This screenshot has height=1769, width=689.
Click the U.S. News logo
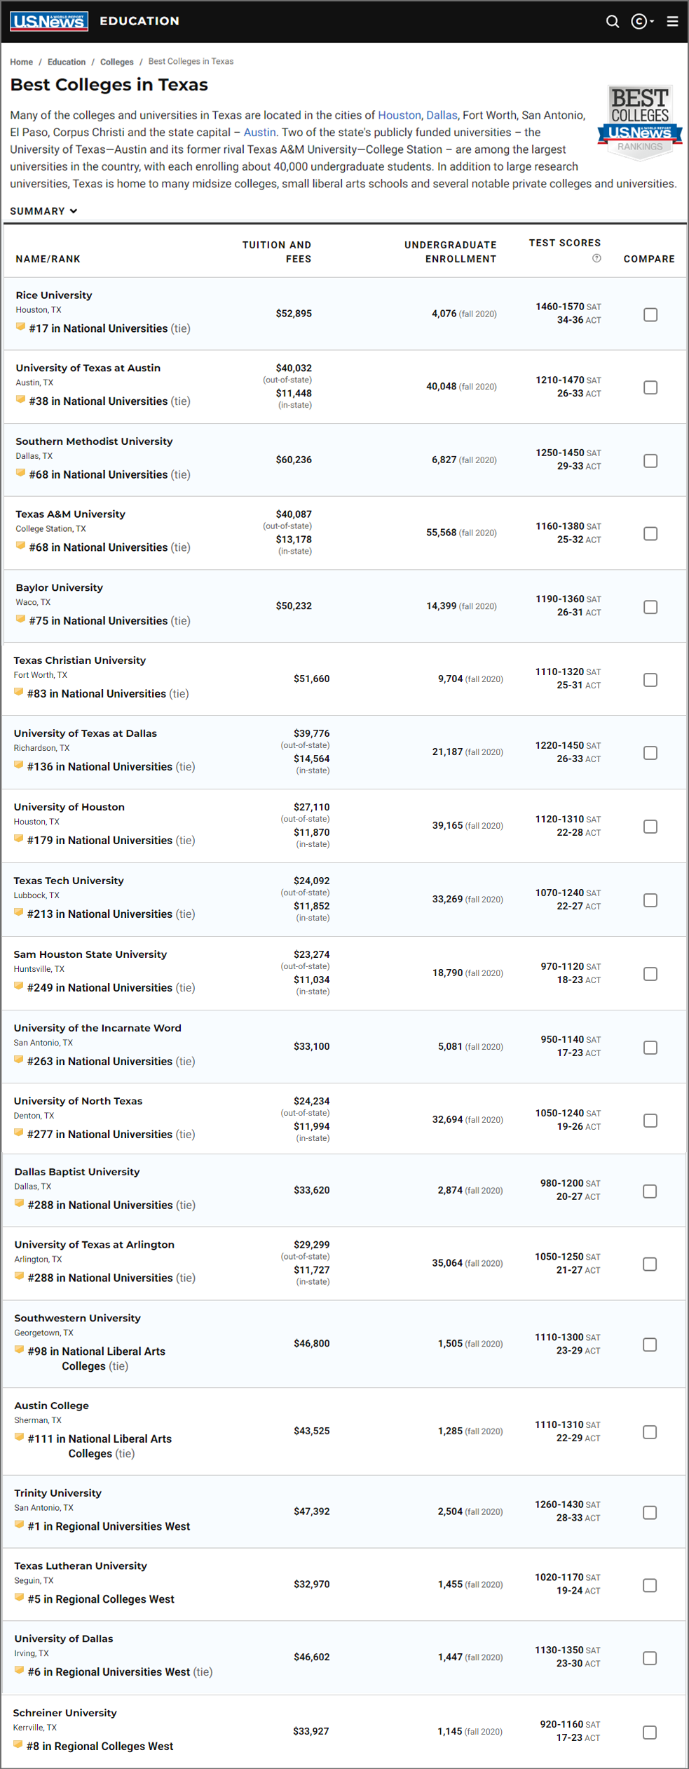49,22
